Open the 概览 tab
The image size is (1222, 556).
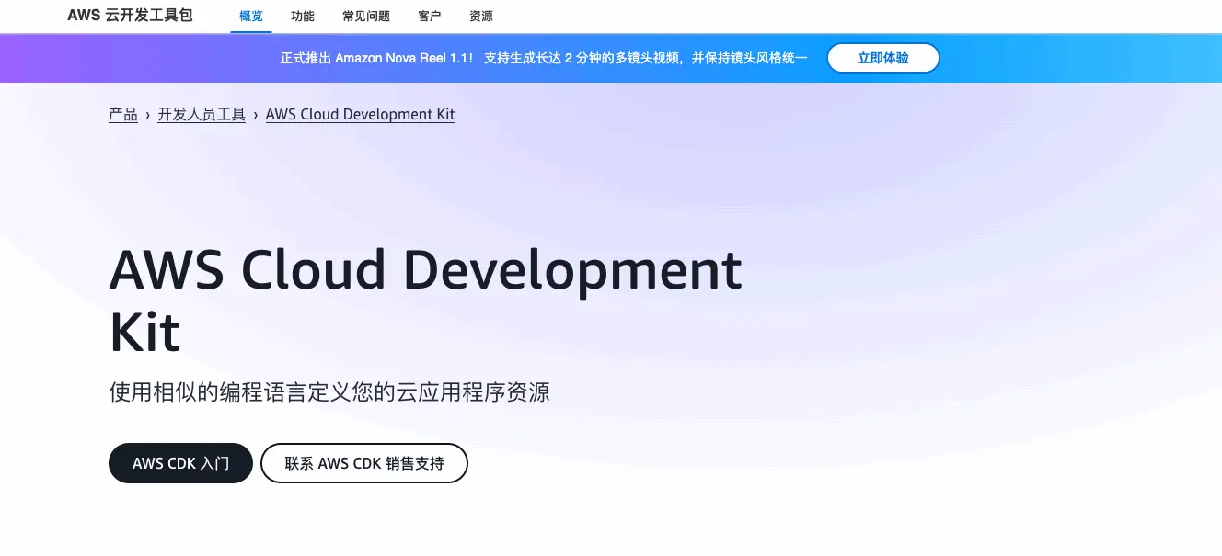[250, 16]
